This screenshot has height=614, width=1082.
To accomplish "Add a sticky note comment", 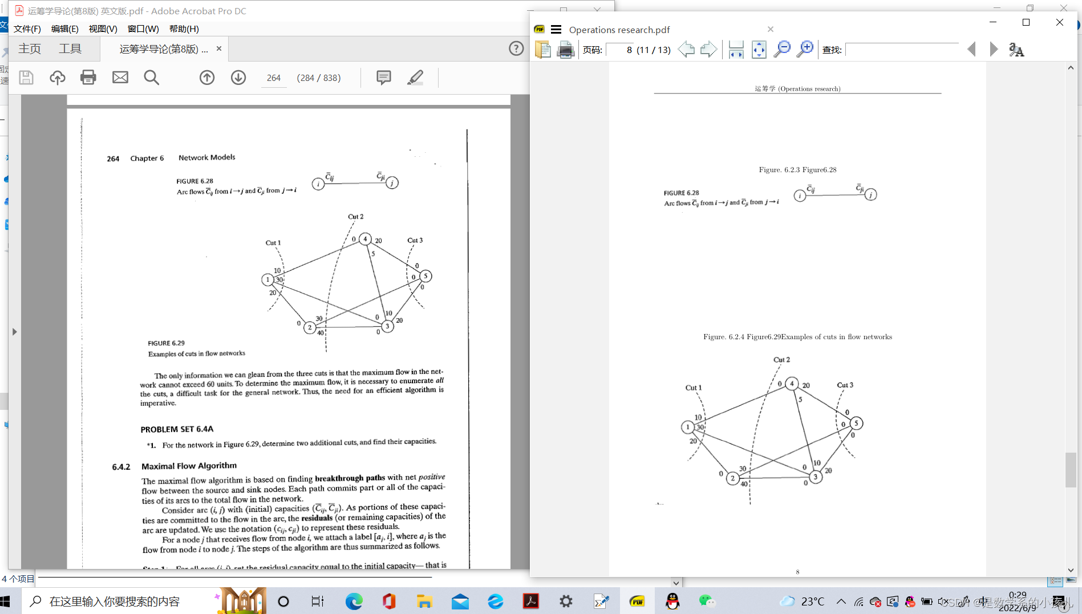I will 383,78.
